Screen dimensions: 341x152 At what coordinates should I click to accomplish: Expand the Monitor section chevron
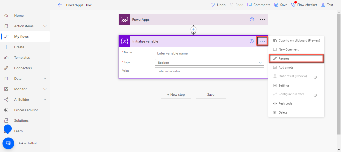pyautogui.click(x=45, y=89)
